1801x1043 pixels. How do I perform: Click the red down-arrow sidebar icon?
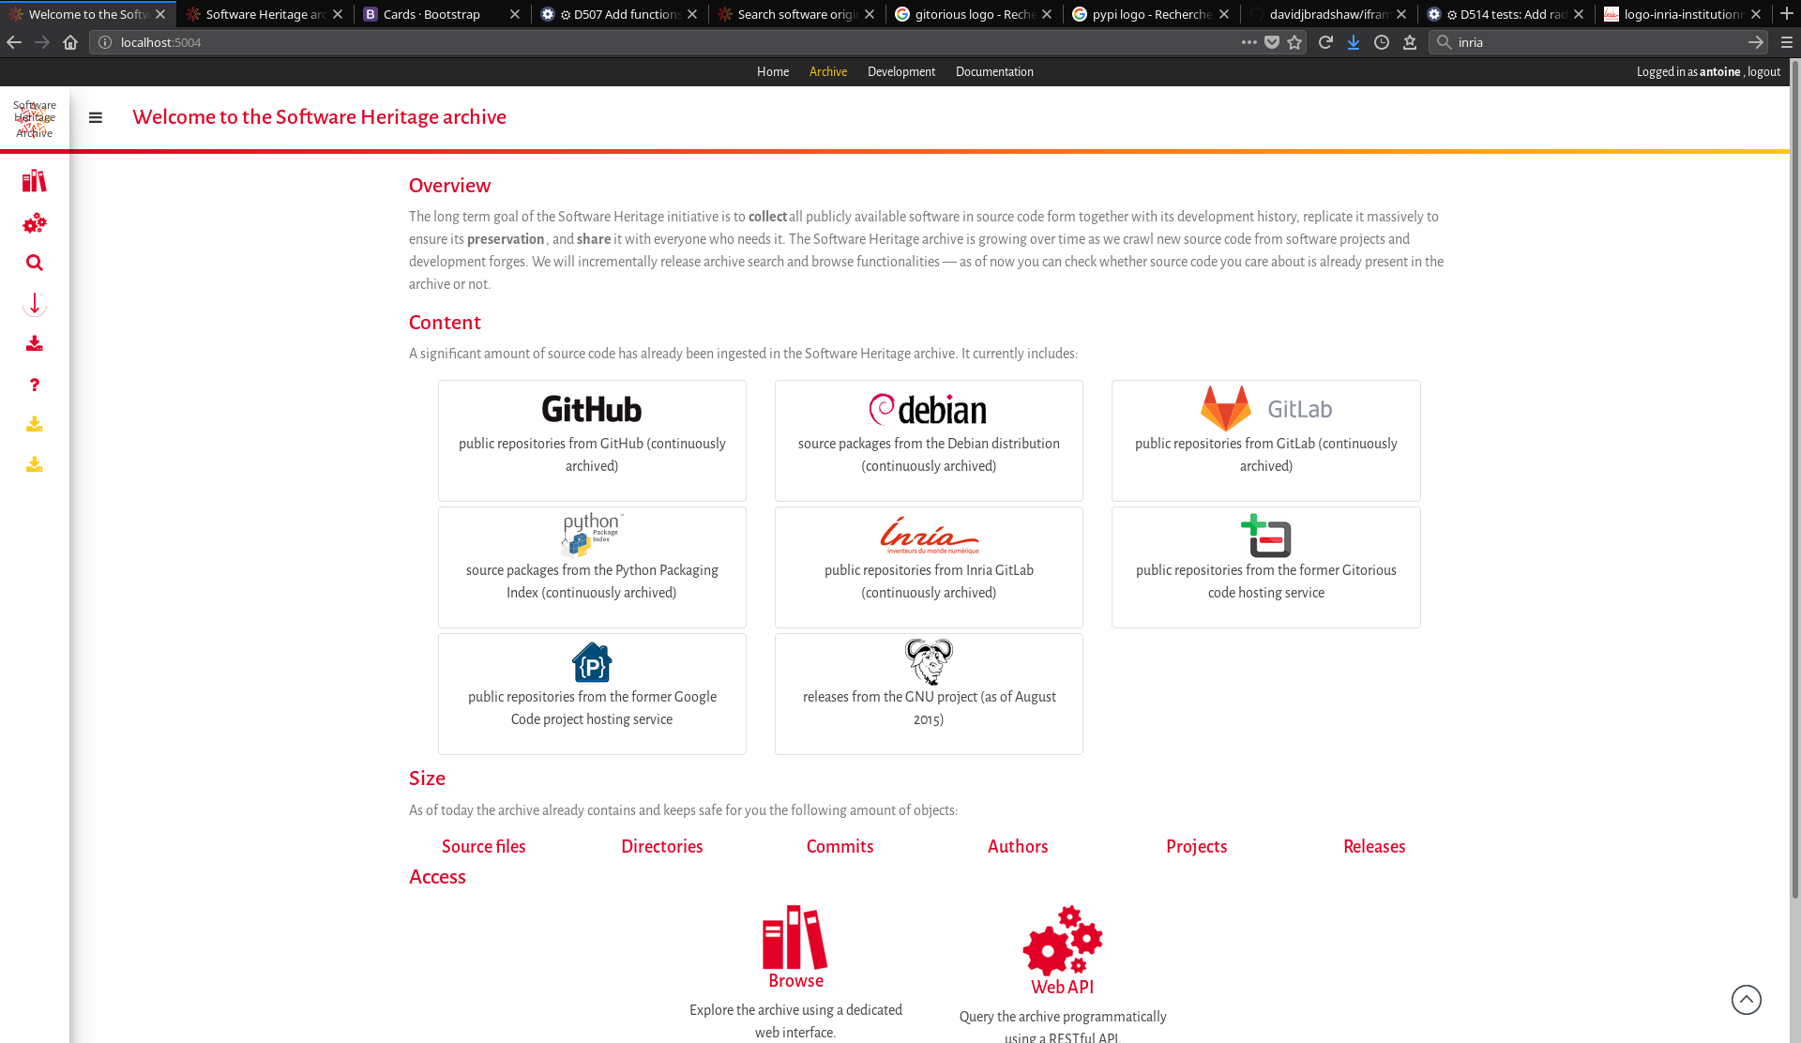click(x=35, y=304)
